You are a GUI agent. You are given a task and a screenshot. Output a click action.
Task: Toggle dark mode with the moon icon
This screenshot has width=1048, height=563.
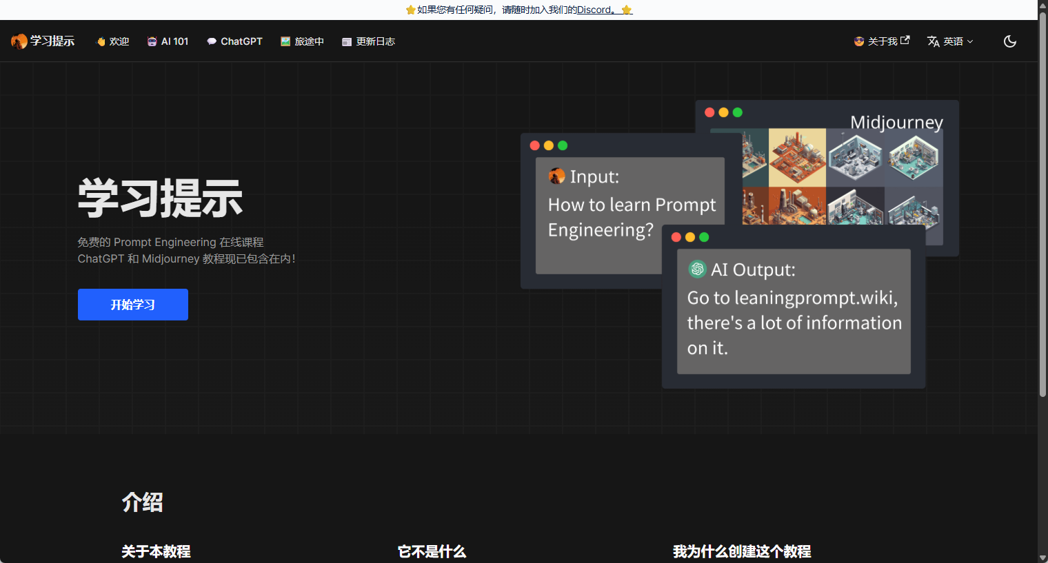click(x=1010, y=41)
